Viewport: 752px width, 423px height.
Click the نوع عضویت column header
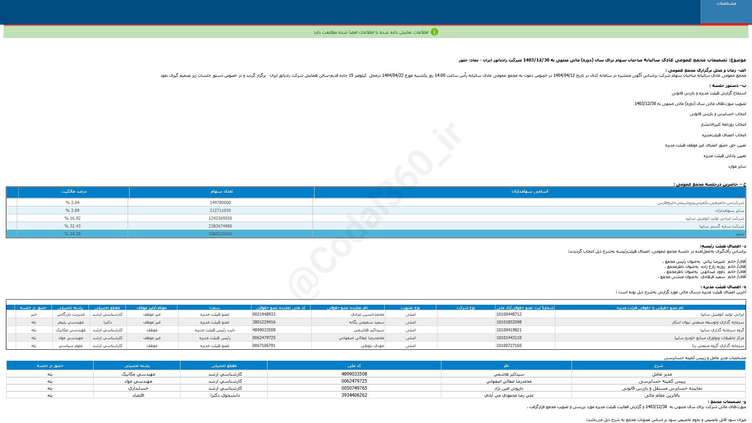pyautogui.click(x=410, y=308)
